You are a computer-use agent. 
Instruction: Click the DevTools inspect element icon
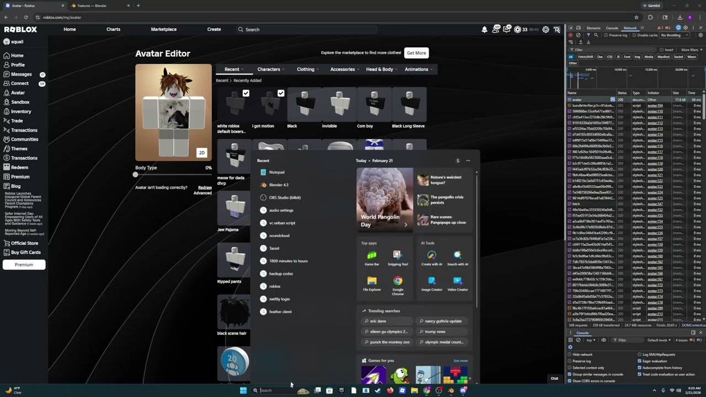click(570, 28)
